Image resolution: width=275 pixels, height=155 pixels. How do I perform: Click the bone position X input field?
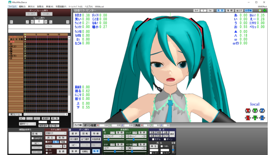pyautogui.click(x=104, y=125)
